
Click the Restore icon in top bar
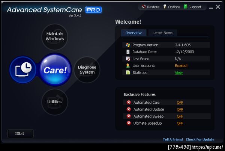point(144,7)
